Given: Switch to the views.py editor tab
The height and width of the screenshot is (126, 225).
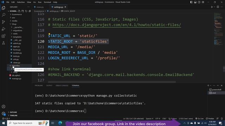Looking at the screenshot, I should pos(39,7).
